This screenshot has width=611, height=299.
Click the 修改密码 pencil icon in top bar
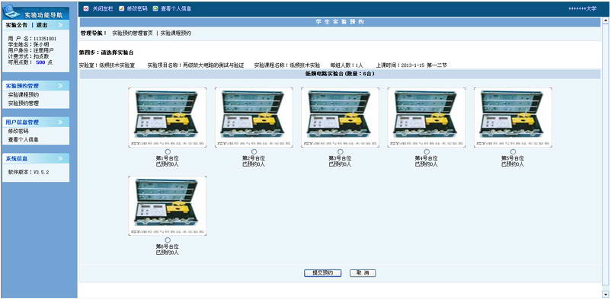pyautogui.click(x=122, y=8)
